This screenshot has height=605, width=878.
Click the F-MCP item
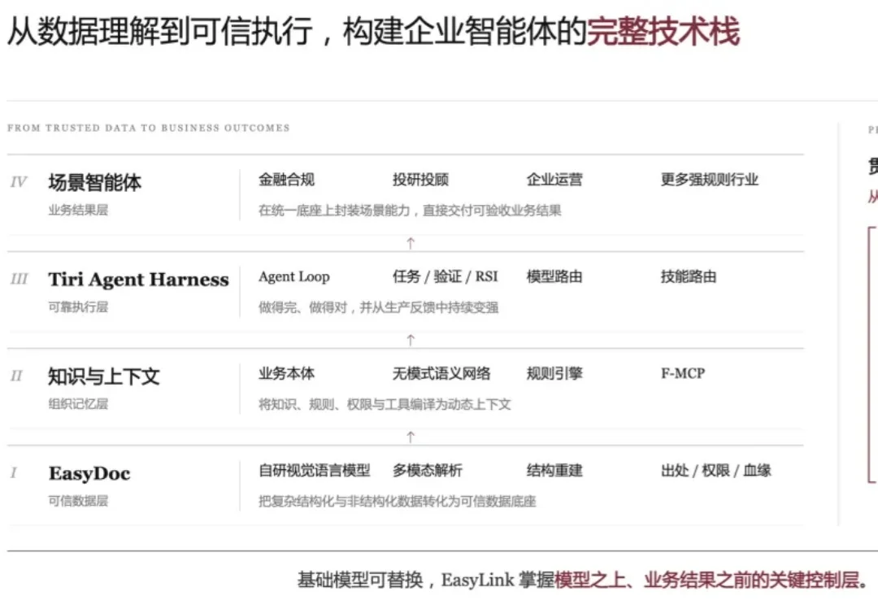[x=683, y=373]
